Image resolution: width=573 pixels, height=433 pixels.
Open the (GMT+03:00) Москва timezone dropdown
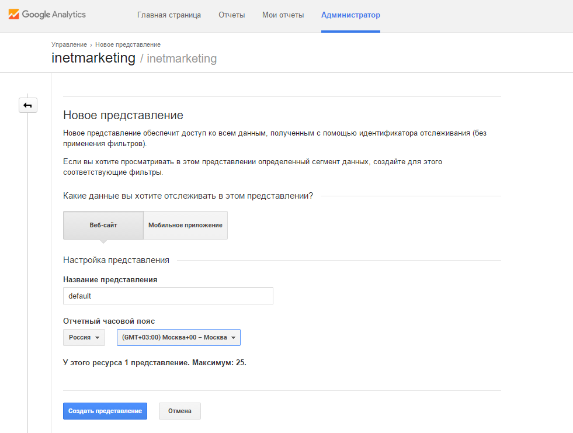tap(179, 337)
